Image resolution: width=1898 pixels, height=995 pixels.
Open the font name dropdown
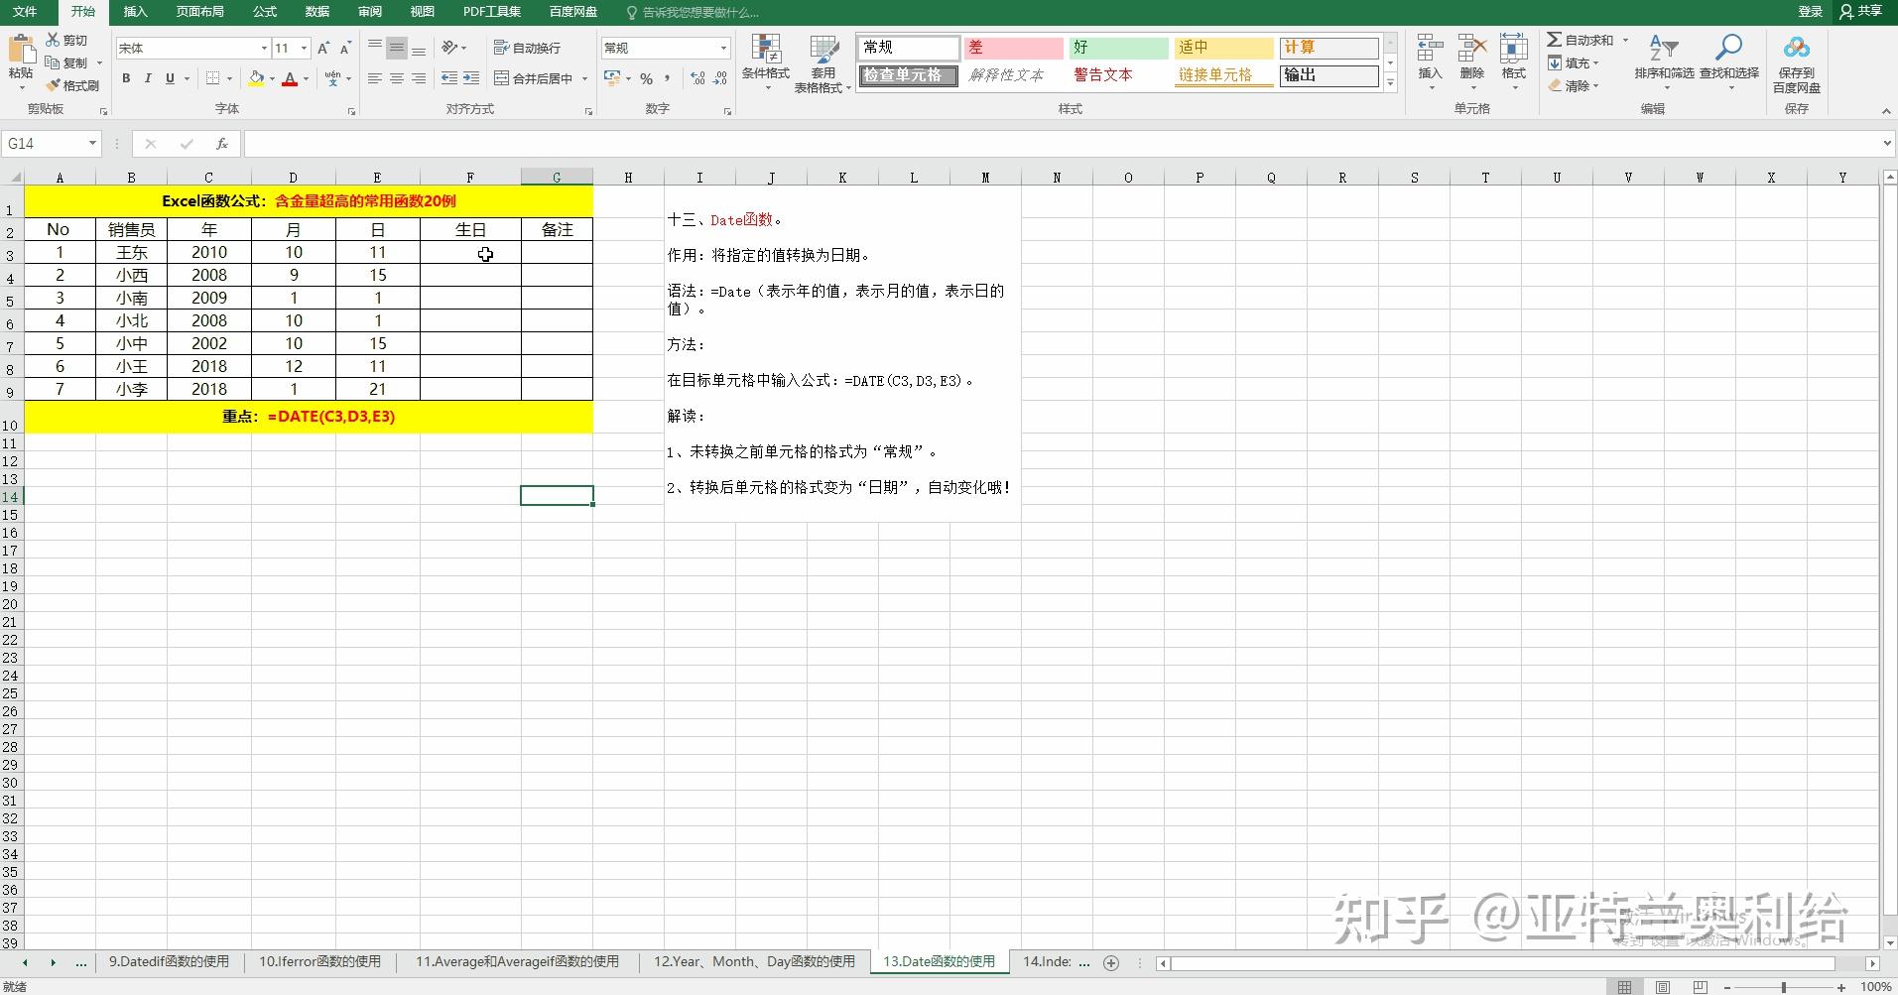(x=264, y=48)
